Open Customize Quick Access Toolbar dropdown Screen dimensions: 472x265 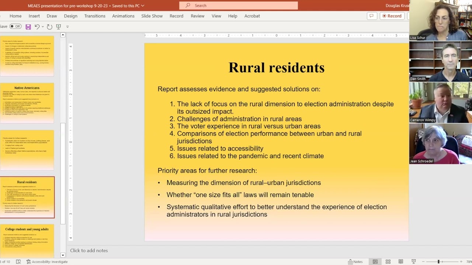pyautogui.click(x=67, y=26)
